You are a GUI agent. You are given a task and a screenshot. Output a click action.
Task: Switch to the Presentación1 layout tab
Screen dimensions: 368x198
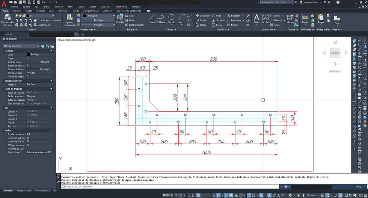coord(24,190)
